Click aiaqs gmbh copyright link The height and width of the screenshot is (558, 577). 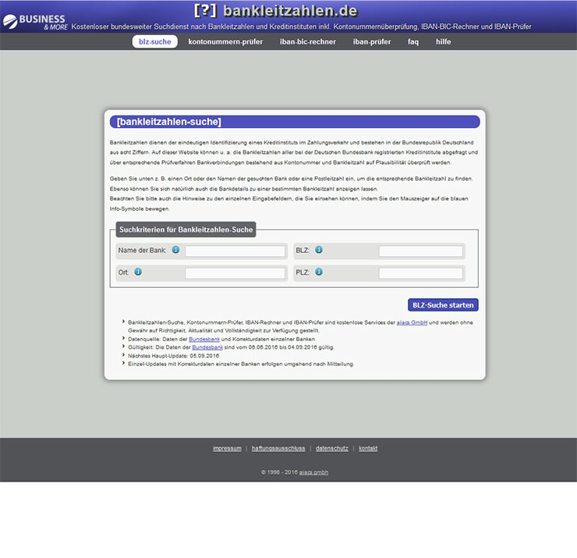(313, 472)
